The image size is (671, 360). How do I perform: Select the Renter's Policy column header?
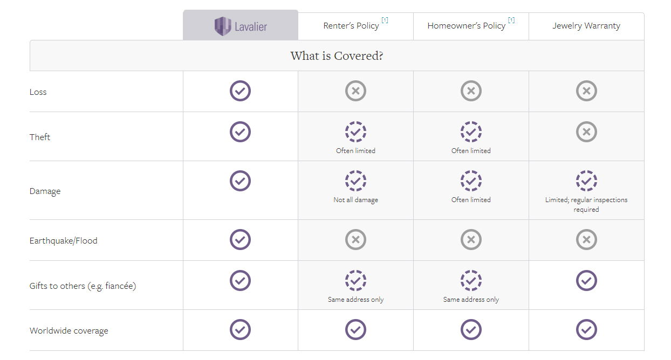tap(351, 26)
